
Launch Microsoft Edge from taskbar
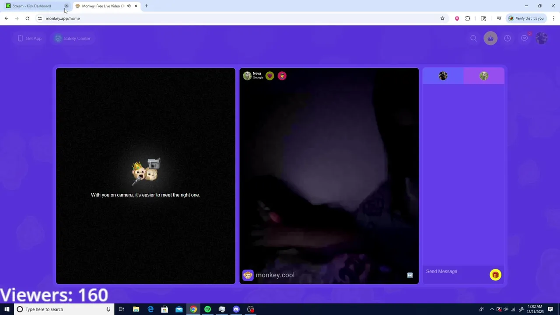(150, 309)
